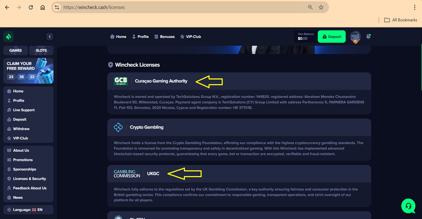422x219 pixels.
Task: Open browser three-dot menu
Action: [415, 7]
